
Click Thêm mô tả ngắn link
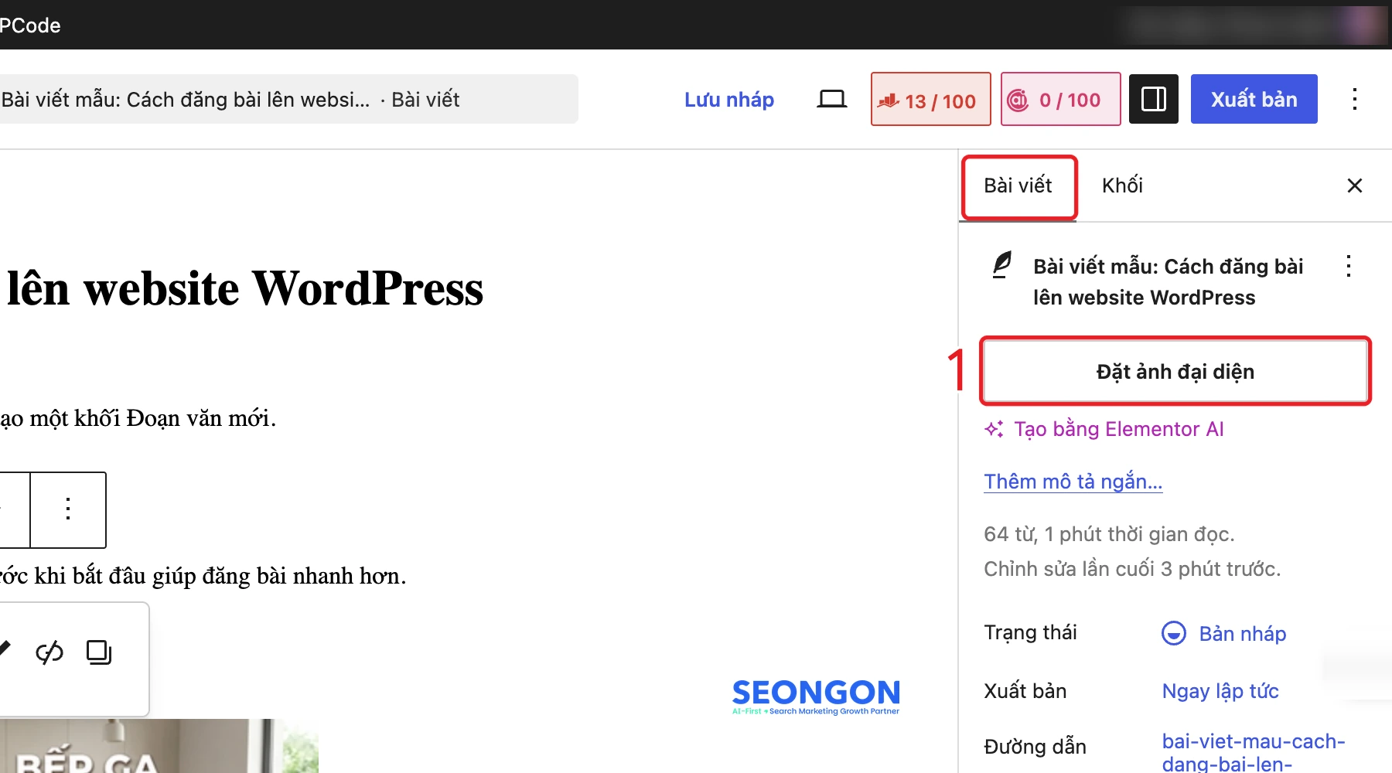click(1073, 482)
